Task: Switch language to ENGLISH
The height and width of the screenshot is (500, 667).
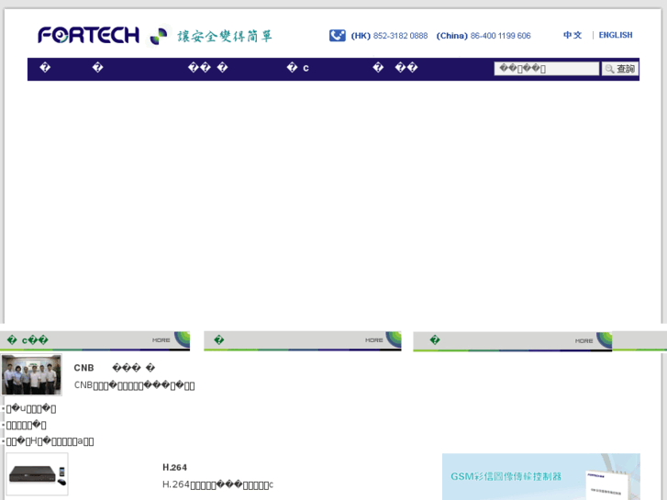Action: (x=615, y=35)
